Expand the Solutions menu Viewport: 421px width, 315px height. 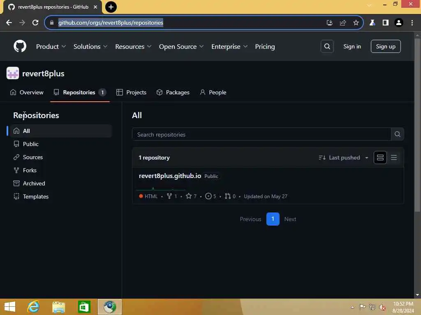click(x=90, y=47)
